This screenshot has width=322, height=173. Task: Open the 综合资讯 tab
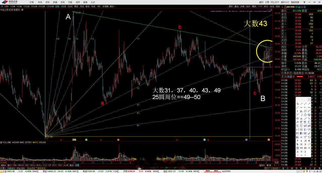click(x=31, y=168)
